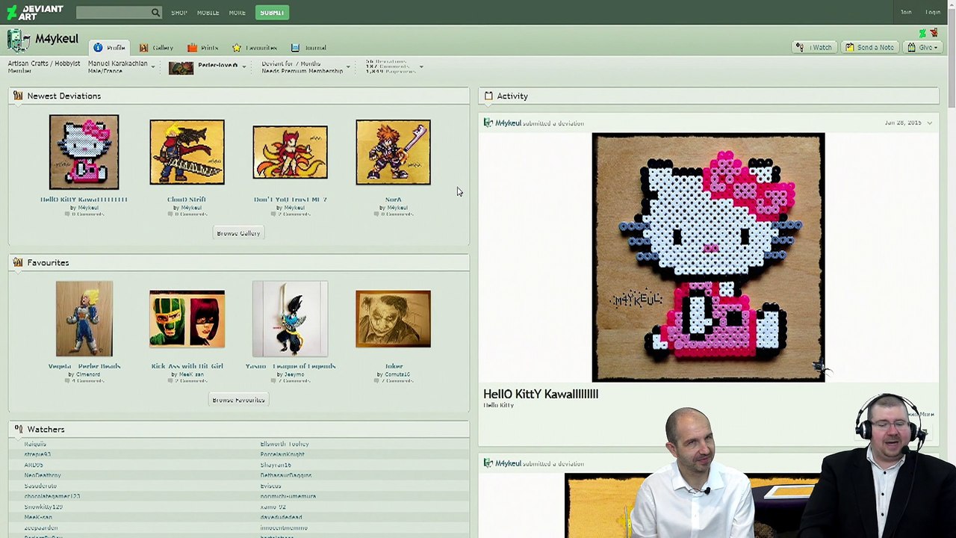The image size is (956, 538).
Task: Expand the Deviant membership info dropdown
Action: click(x=348, y=67)
